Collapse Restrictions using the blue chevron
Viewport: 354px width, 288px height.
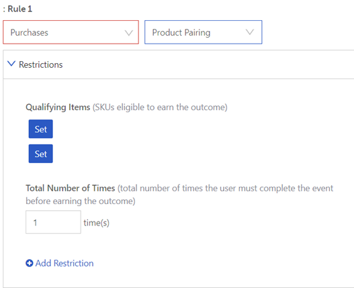[11, 63]
